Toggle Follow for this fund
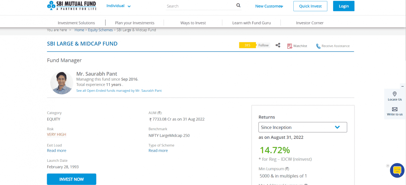Image resolution: width=406 pixels, height=185 pixels. [263, 45]
